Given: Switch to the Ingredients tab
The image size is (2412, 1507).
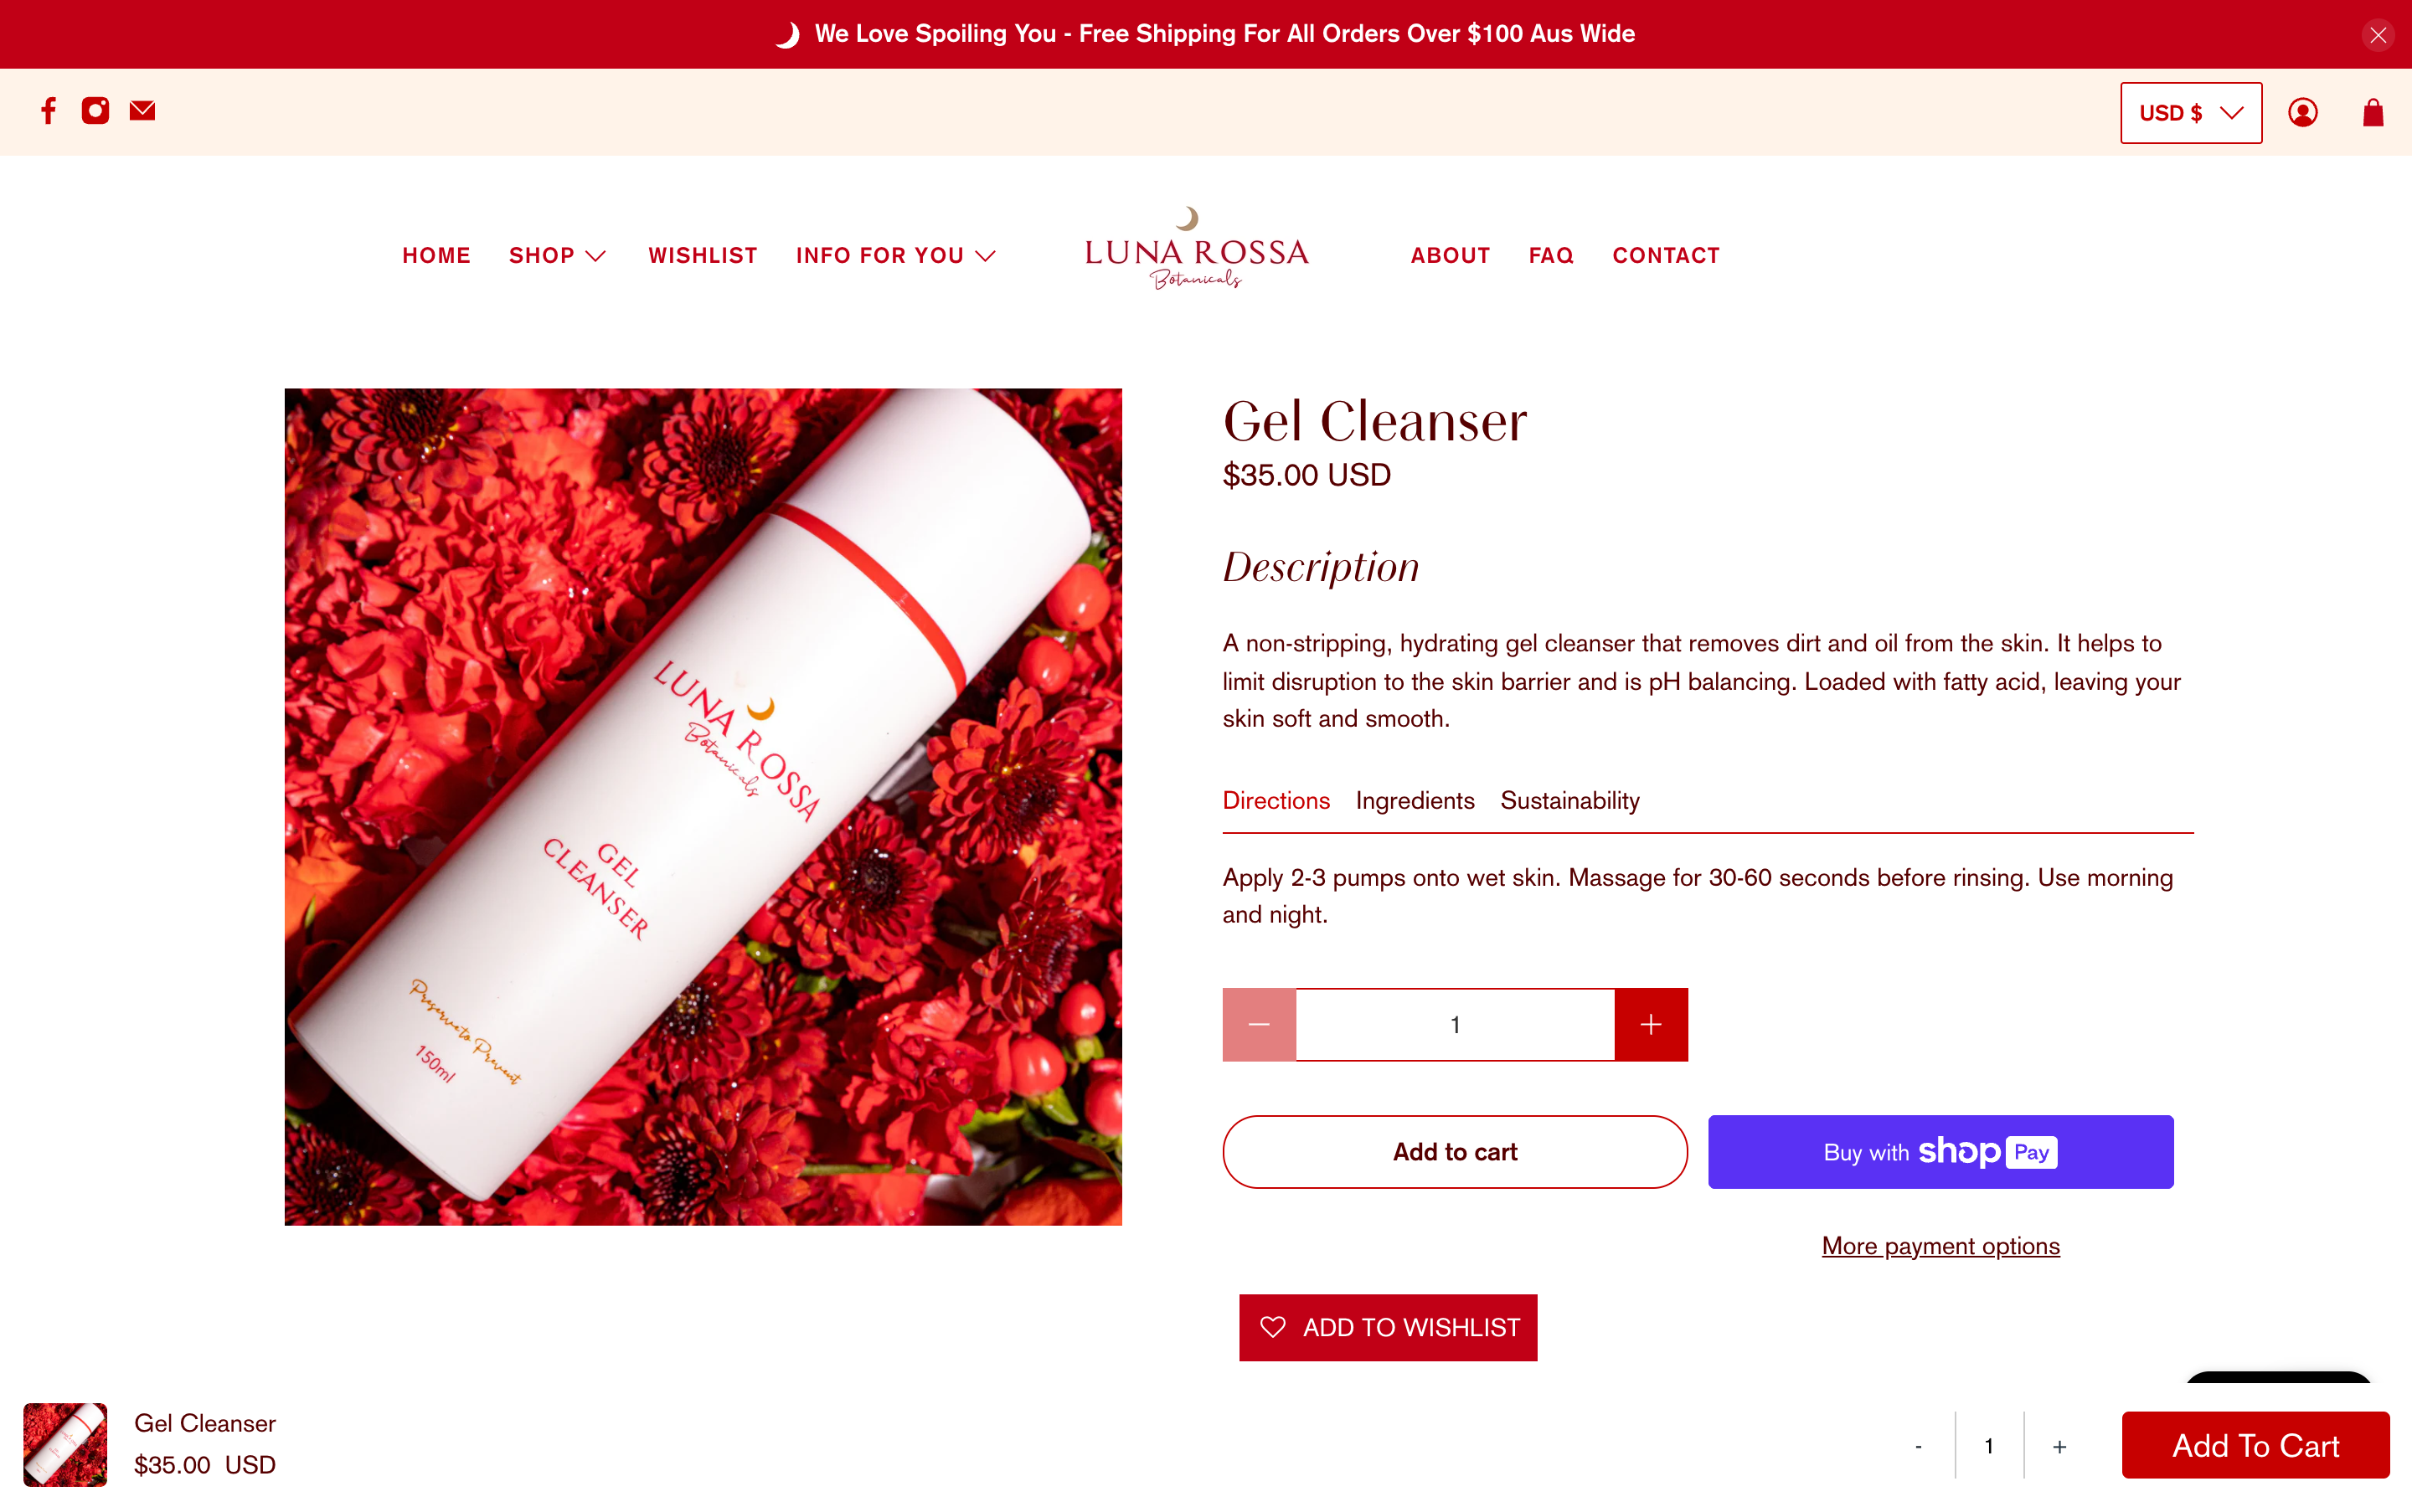Looking at the screenshot, I should [x=1415, y=800].
